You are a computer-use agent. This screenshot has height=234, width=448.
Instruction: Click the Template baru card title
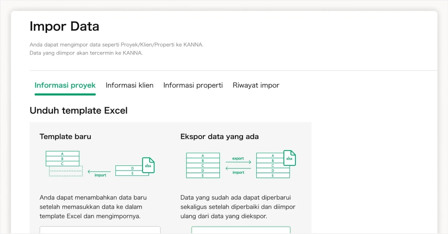pos(65,137)
